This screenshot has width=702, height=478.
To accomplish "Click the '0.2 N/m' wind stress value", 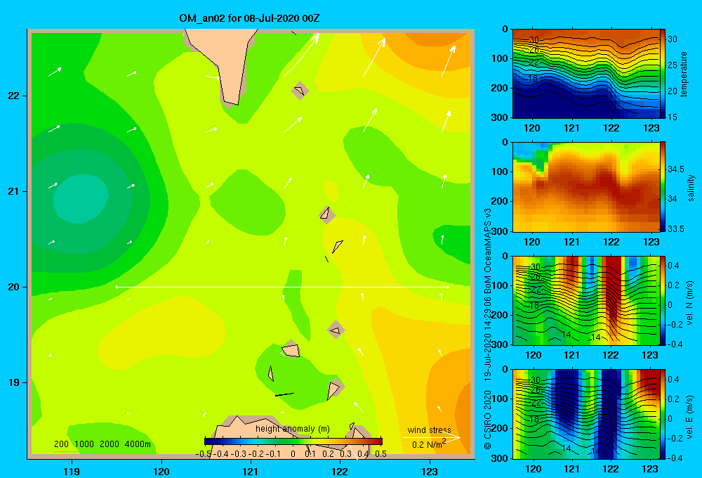I will (428, 444).
